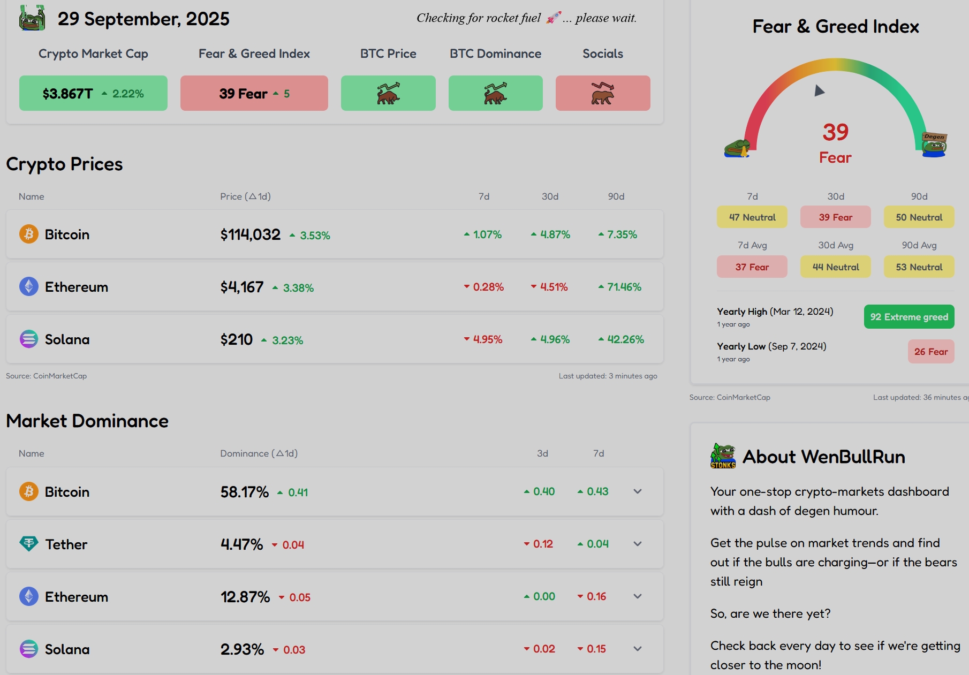Image resolution: width=969 pixels, height=675 pixels.
Task: Open the Ethereum dominance row chevron
Action: coord(638,596)
